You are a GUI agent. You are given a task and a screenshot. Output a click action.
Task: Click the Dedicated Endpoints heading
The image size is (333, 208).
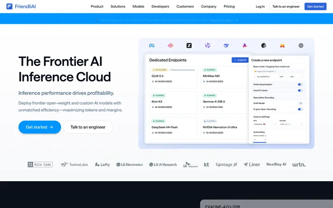click(168, 60)
